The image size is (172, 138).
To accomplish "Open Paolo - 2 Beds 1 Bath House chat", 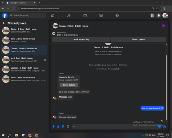I will coord(24,31).
